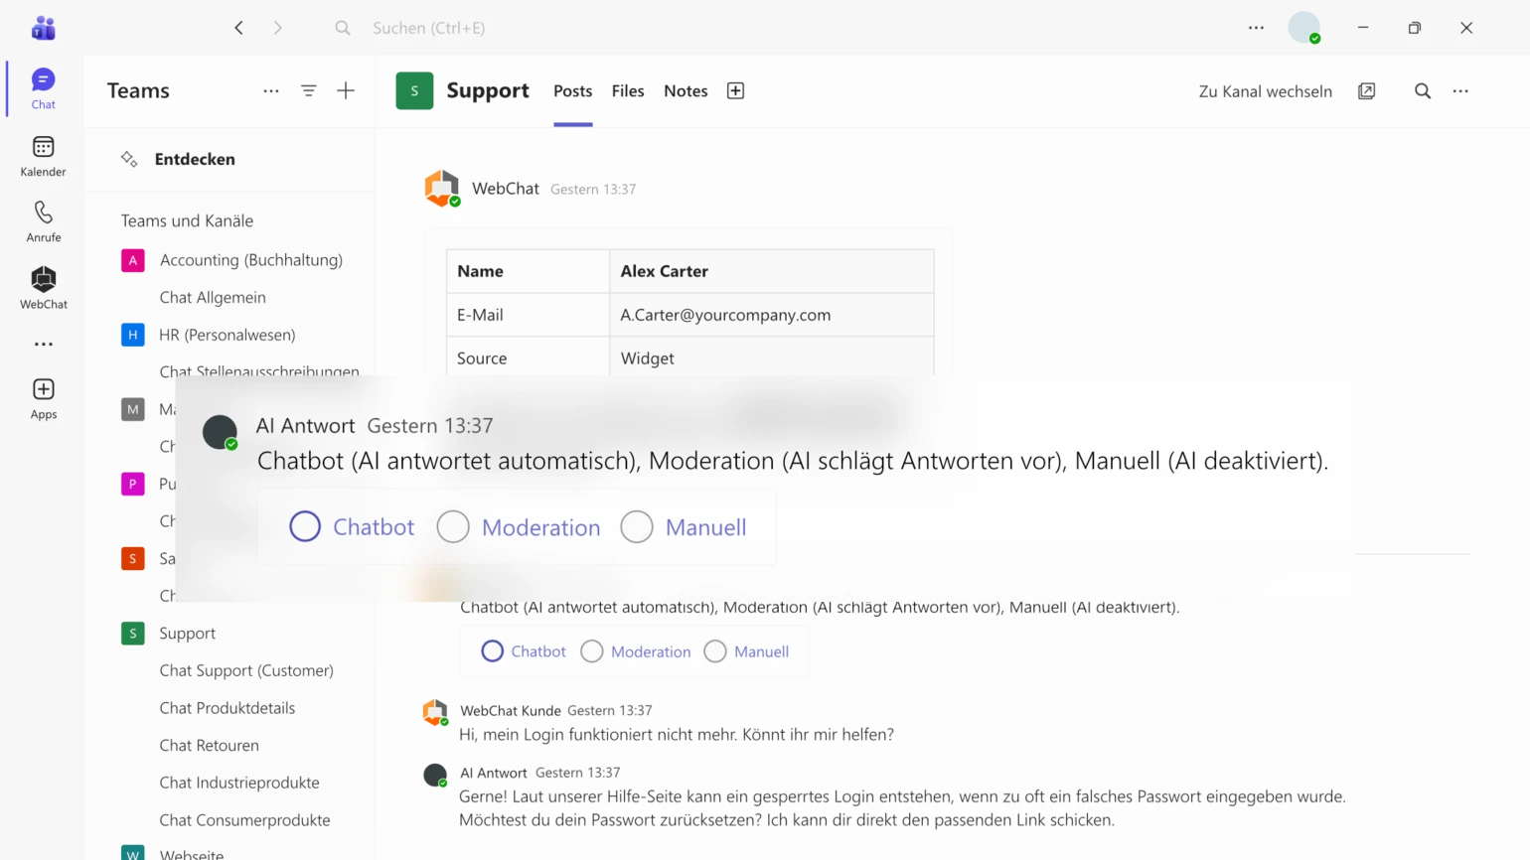1530x860 pixels.
Task: Select the Anrufe icon
Action: pos(43,220)
